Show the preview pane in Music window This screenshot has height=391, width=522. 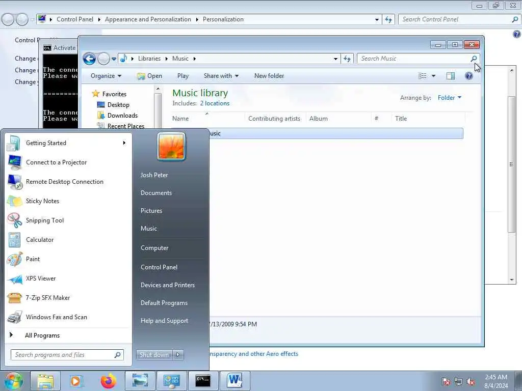(451, 76)
